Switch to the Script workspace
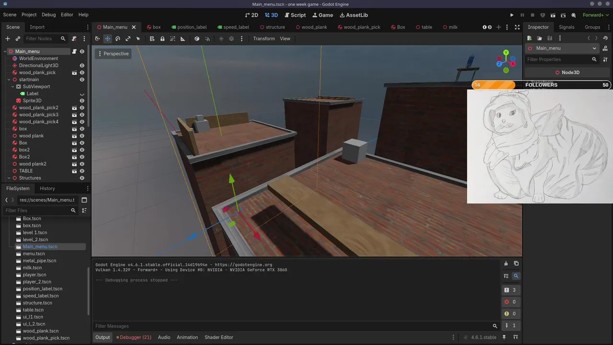Viewport: 613px width, 345px height. (x=294, y=15)
